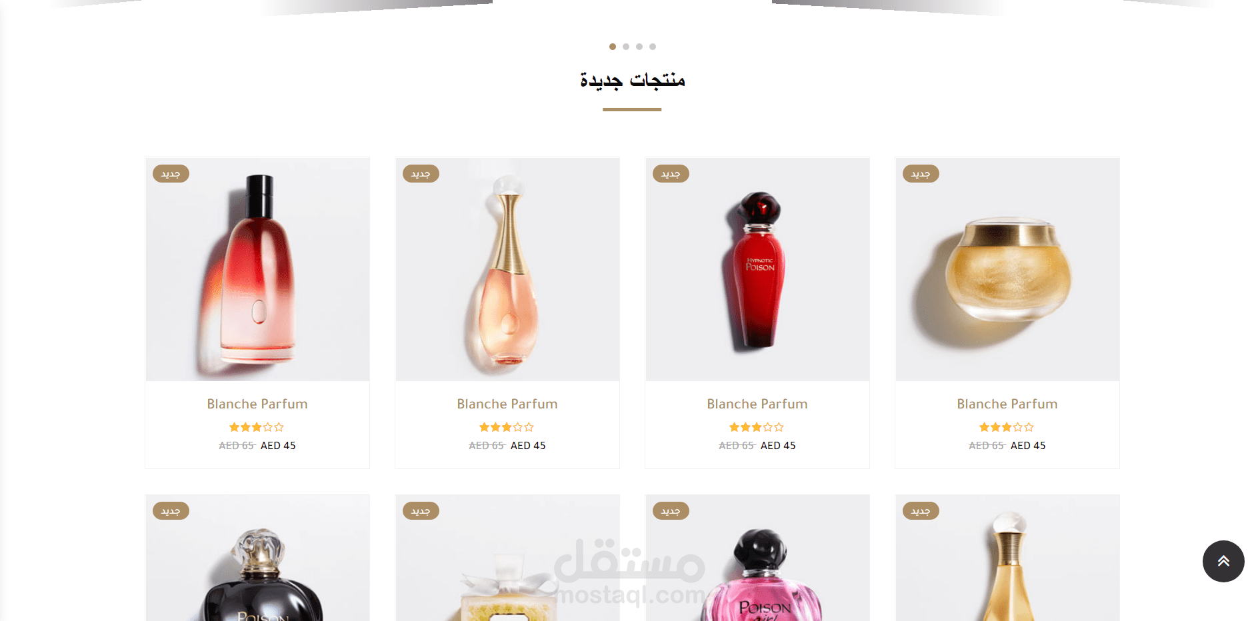Click the جديد badge on the first product

(x=171, y=174)
